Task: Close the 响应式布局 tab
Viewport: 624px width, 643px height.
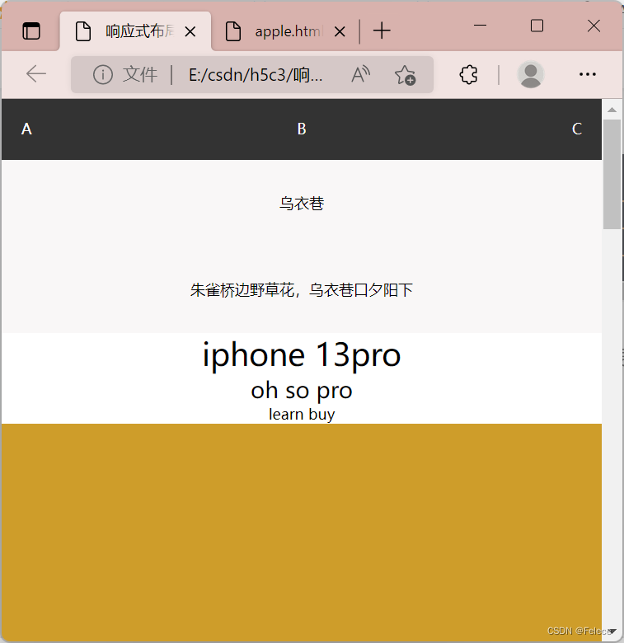Action: [x=190, y=31]
